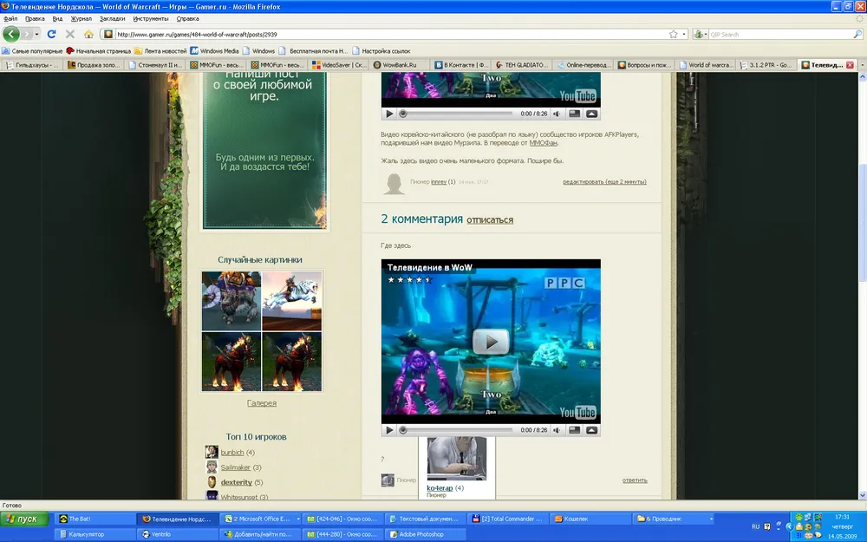The image size is (867, 542).
Task: Toggle the menu arrow on the lower video player
Action: tap(591, 430)
